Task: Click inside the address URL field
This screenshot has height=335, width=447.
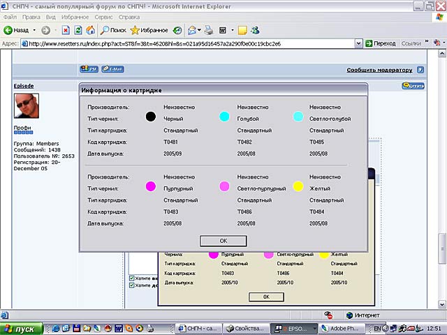Action: [188, 43]
